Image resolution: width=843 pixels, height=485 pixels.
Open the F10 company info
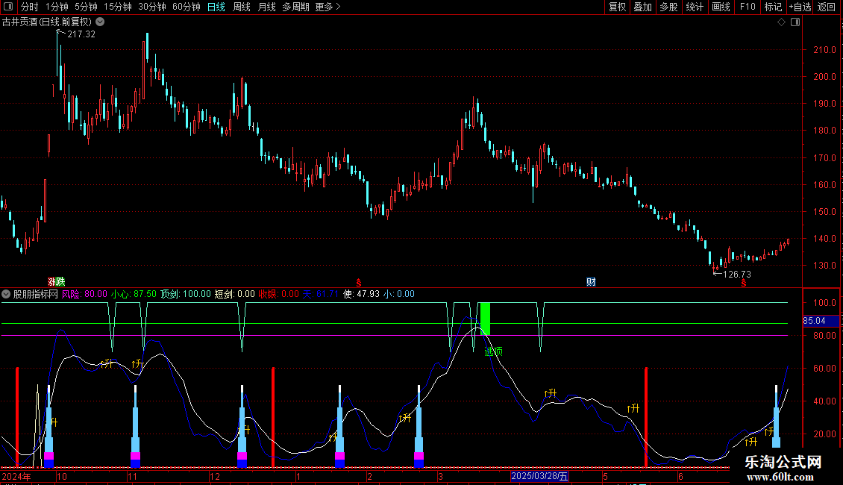coord(748,7)
